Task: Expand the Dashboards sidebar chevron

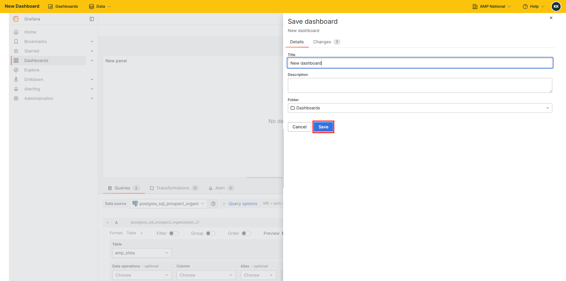Action: 92,60
